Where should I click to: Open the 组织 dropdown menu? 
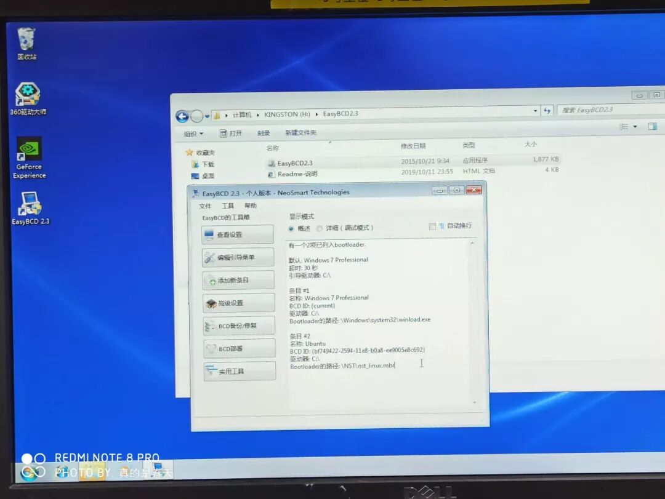coord(193,134)
